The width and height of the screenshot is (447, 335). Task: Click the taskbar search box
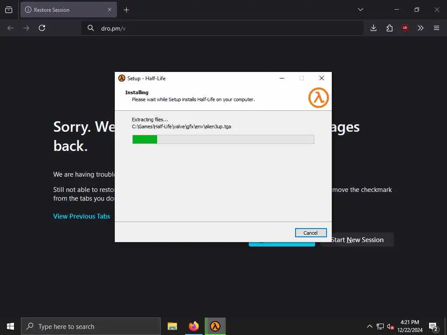(x=91, y=326)
